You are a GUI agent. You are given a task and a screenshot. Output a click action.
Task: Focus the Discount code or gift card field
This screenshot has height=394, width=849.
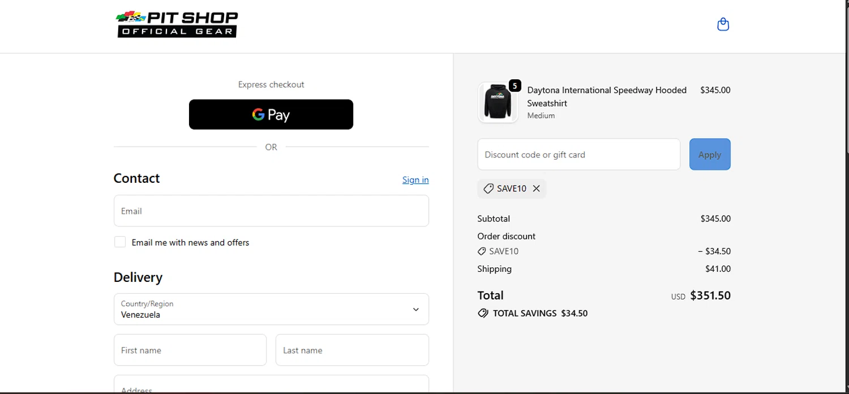[578, 154]
